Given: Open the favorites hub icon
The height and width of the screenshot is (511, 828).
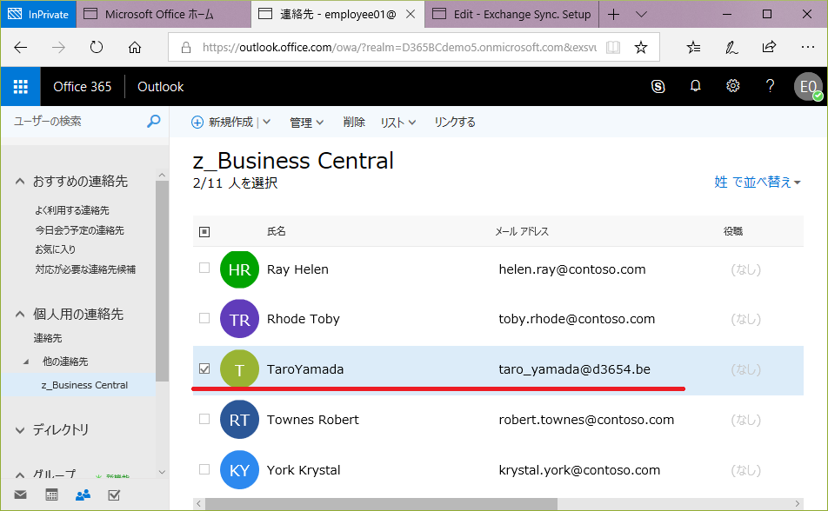Looking at the screenshot, I should tap(693, 48).
